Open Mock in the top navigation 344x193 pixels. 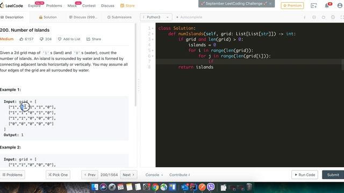click(72, 6)
